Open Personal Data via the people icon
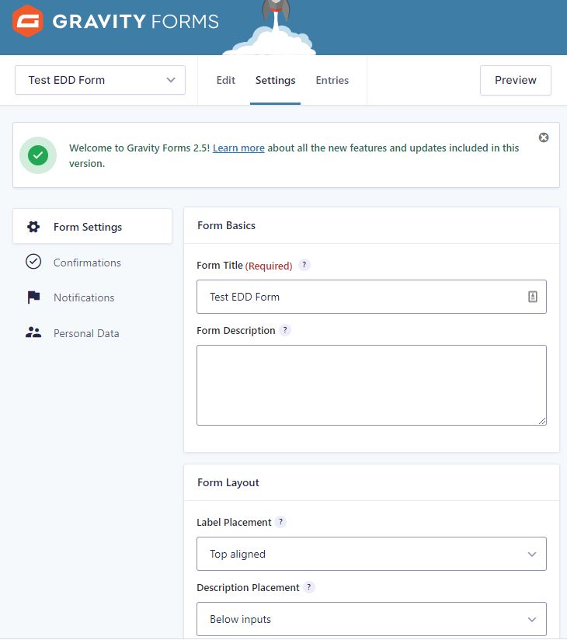This screenshot has height=640, width=567. [x=33, y=333]
